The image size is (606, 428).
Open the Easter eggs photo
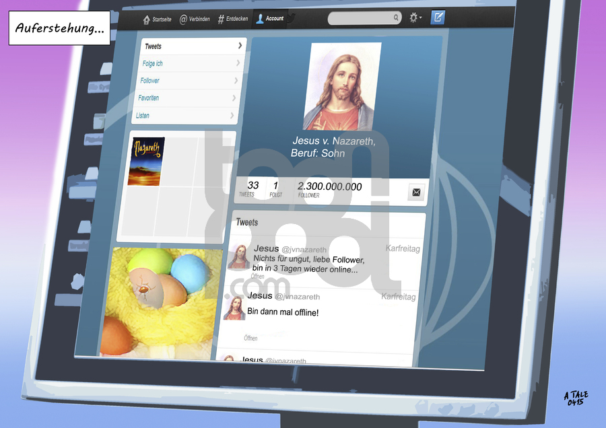[x=160, y=302]
